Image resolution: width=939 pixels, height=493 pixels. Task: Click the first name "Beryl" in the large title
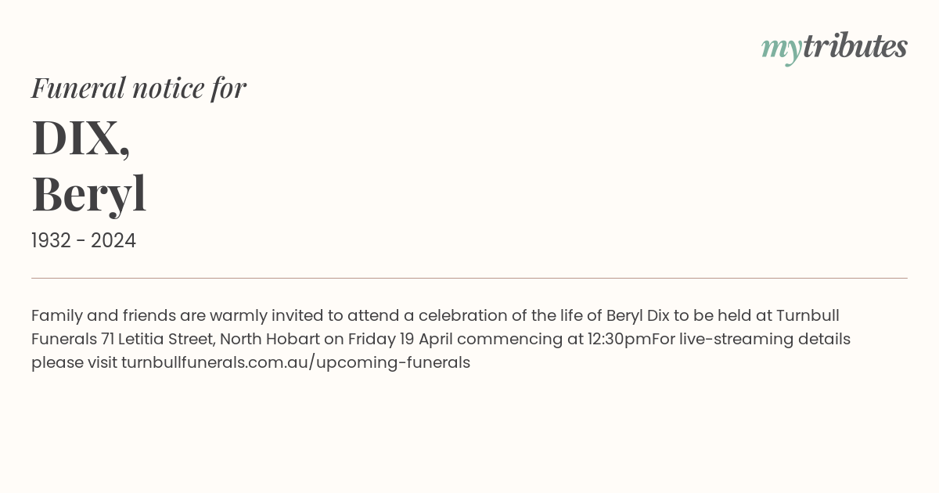(x=88, y=194)
